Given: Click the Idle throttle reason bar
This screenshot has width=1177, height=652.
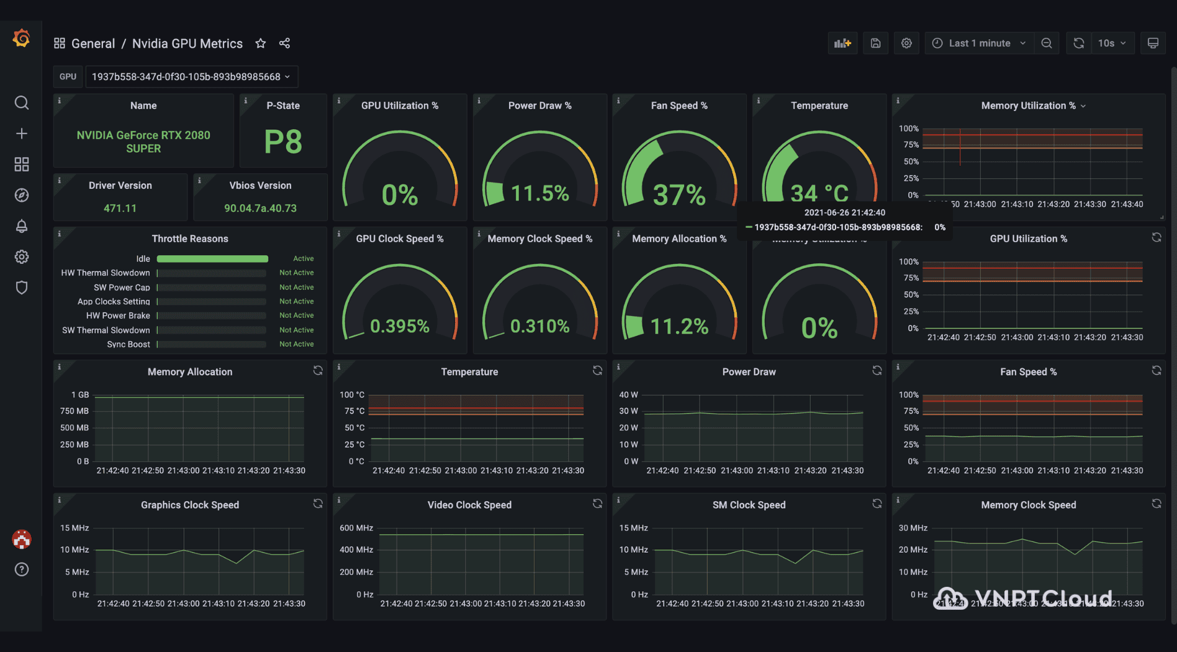Looking at the screenshot, I should click(212, 258).
